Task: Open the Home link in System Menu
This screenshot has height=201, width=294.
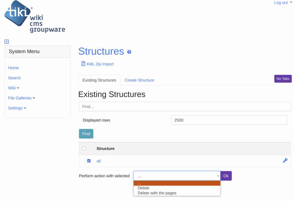Action: coord(13,68)
